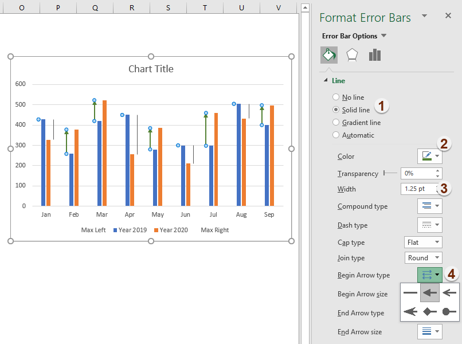Select the Automatic line option
462x344 pixels.
[337, 135]
